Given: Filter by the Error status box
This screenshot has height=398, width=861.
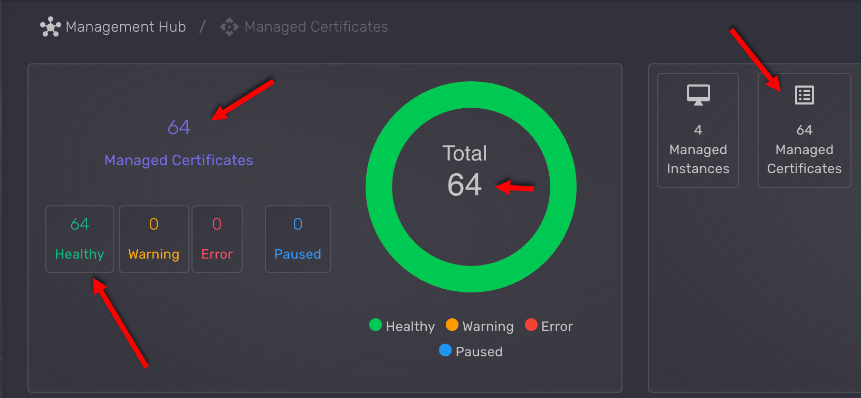Looking at the screenshot, I should 217,239.
